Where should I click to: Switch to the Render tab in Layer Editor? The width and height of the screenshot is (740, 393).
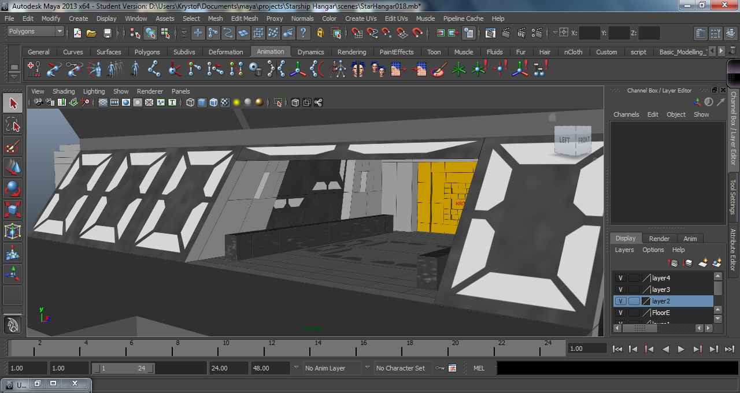coord(658,238)
